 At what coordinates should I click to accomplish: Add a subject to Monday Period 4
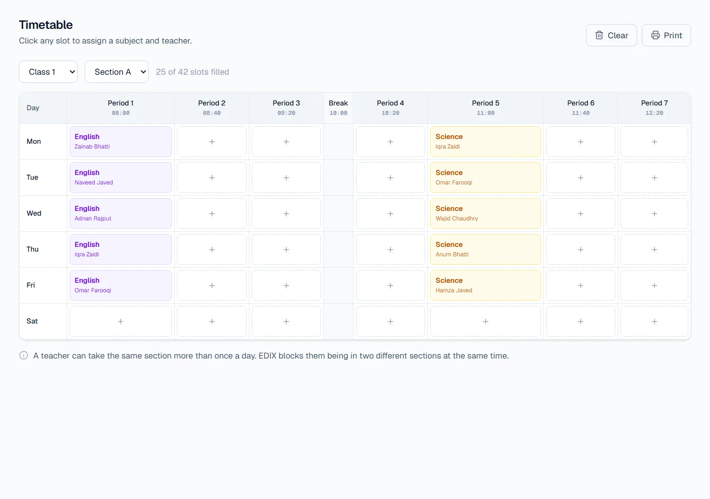[x=390, y=141]
